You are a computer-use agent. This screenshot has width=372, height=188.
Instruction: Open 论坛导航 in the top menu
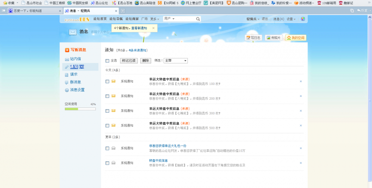point(116,19)
